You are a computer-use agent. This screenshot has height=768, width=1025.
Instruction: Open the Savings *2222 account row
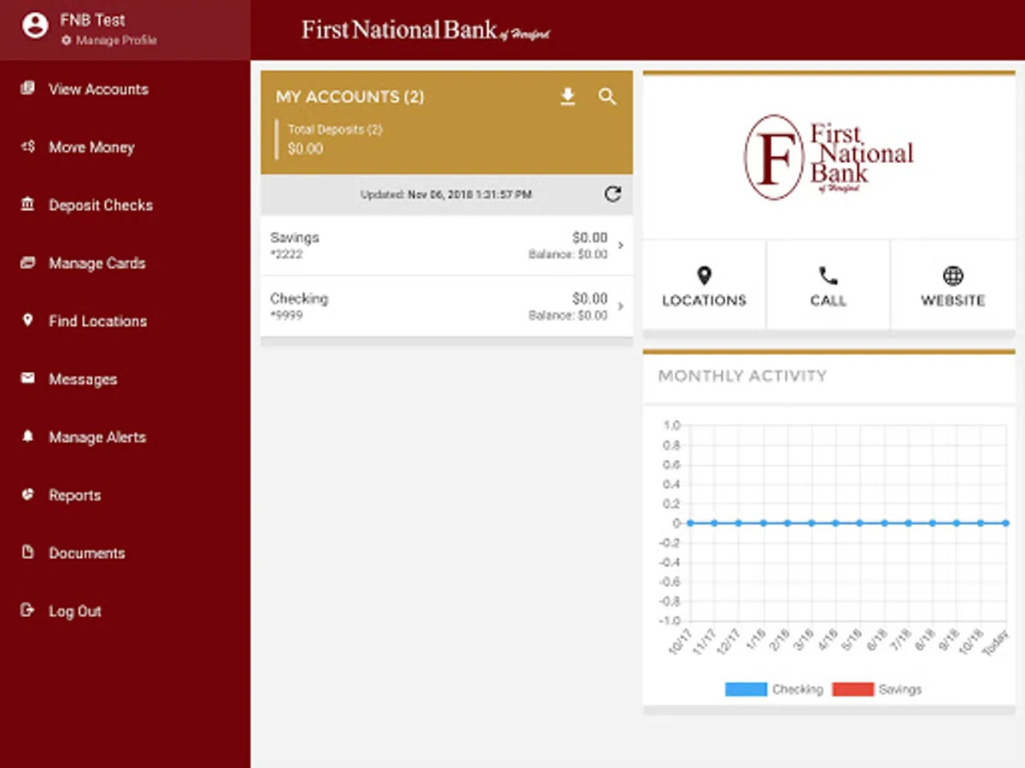coord(447,246)
